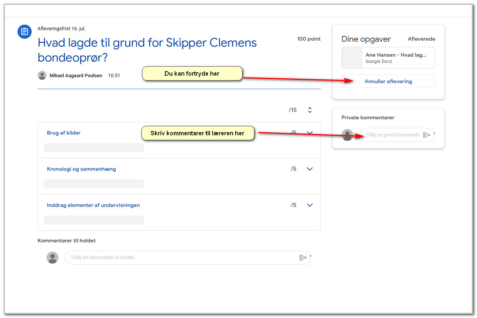Screen dimensions: 477x318
Task: Click the blue assignment clipboard icon
Action: pyautogui.click(x=25, y=31)
